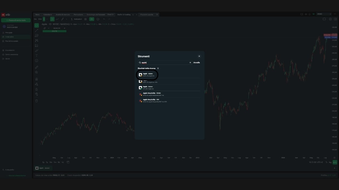This screenshot has height=190, width=339.
Task: Switch to the News tab
Action: coord(37,14)
